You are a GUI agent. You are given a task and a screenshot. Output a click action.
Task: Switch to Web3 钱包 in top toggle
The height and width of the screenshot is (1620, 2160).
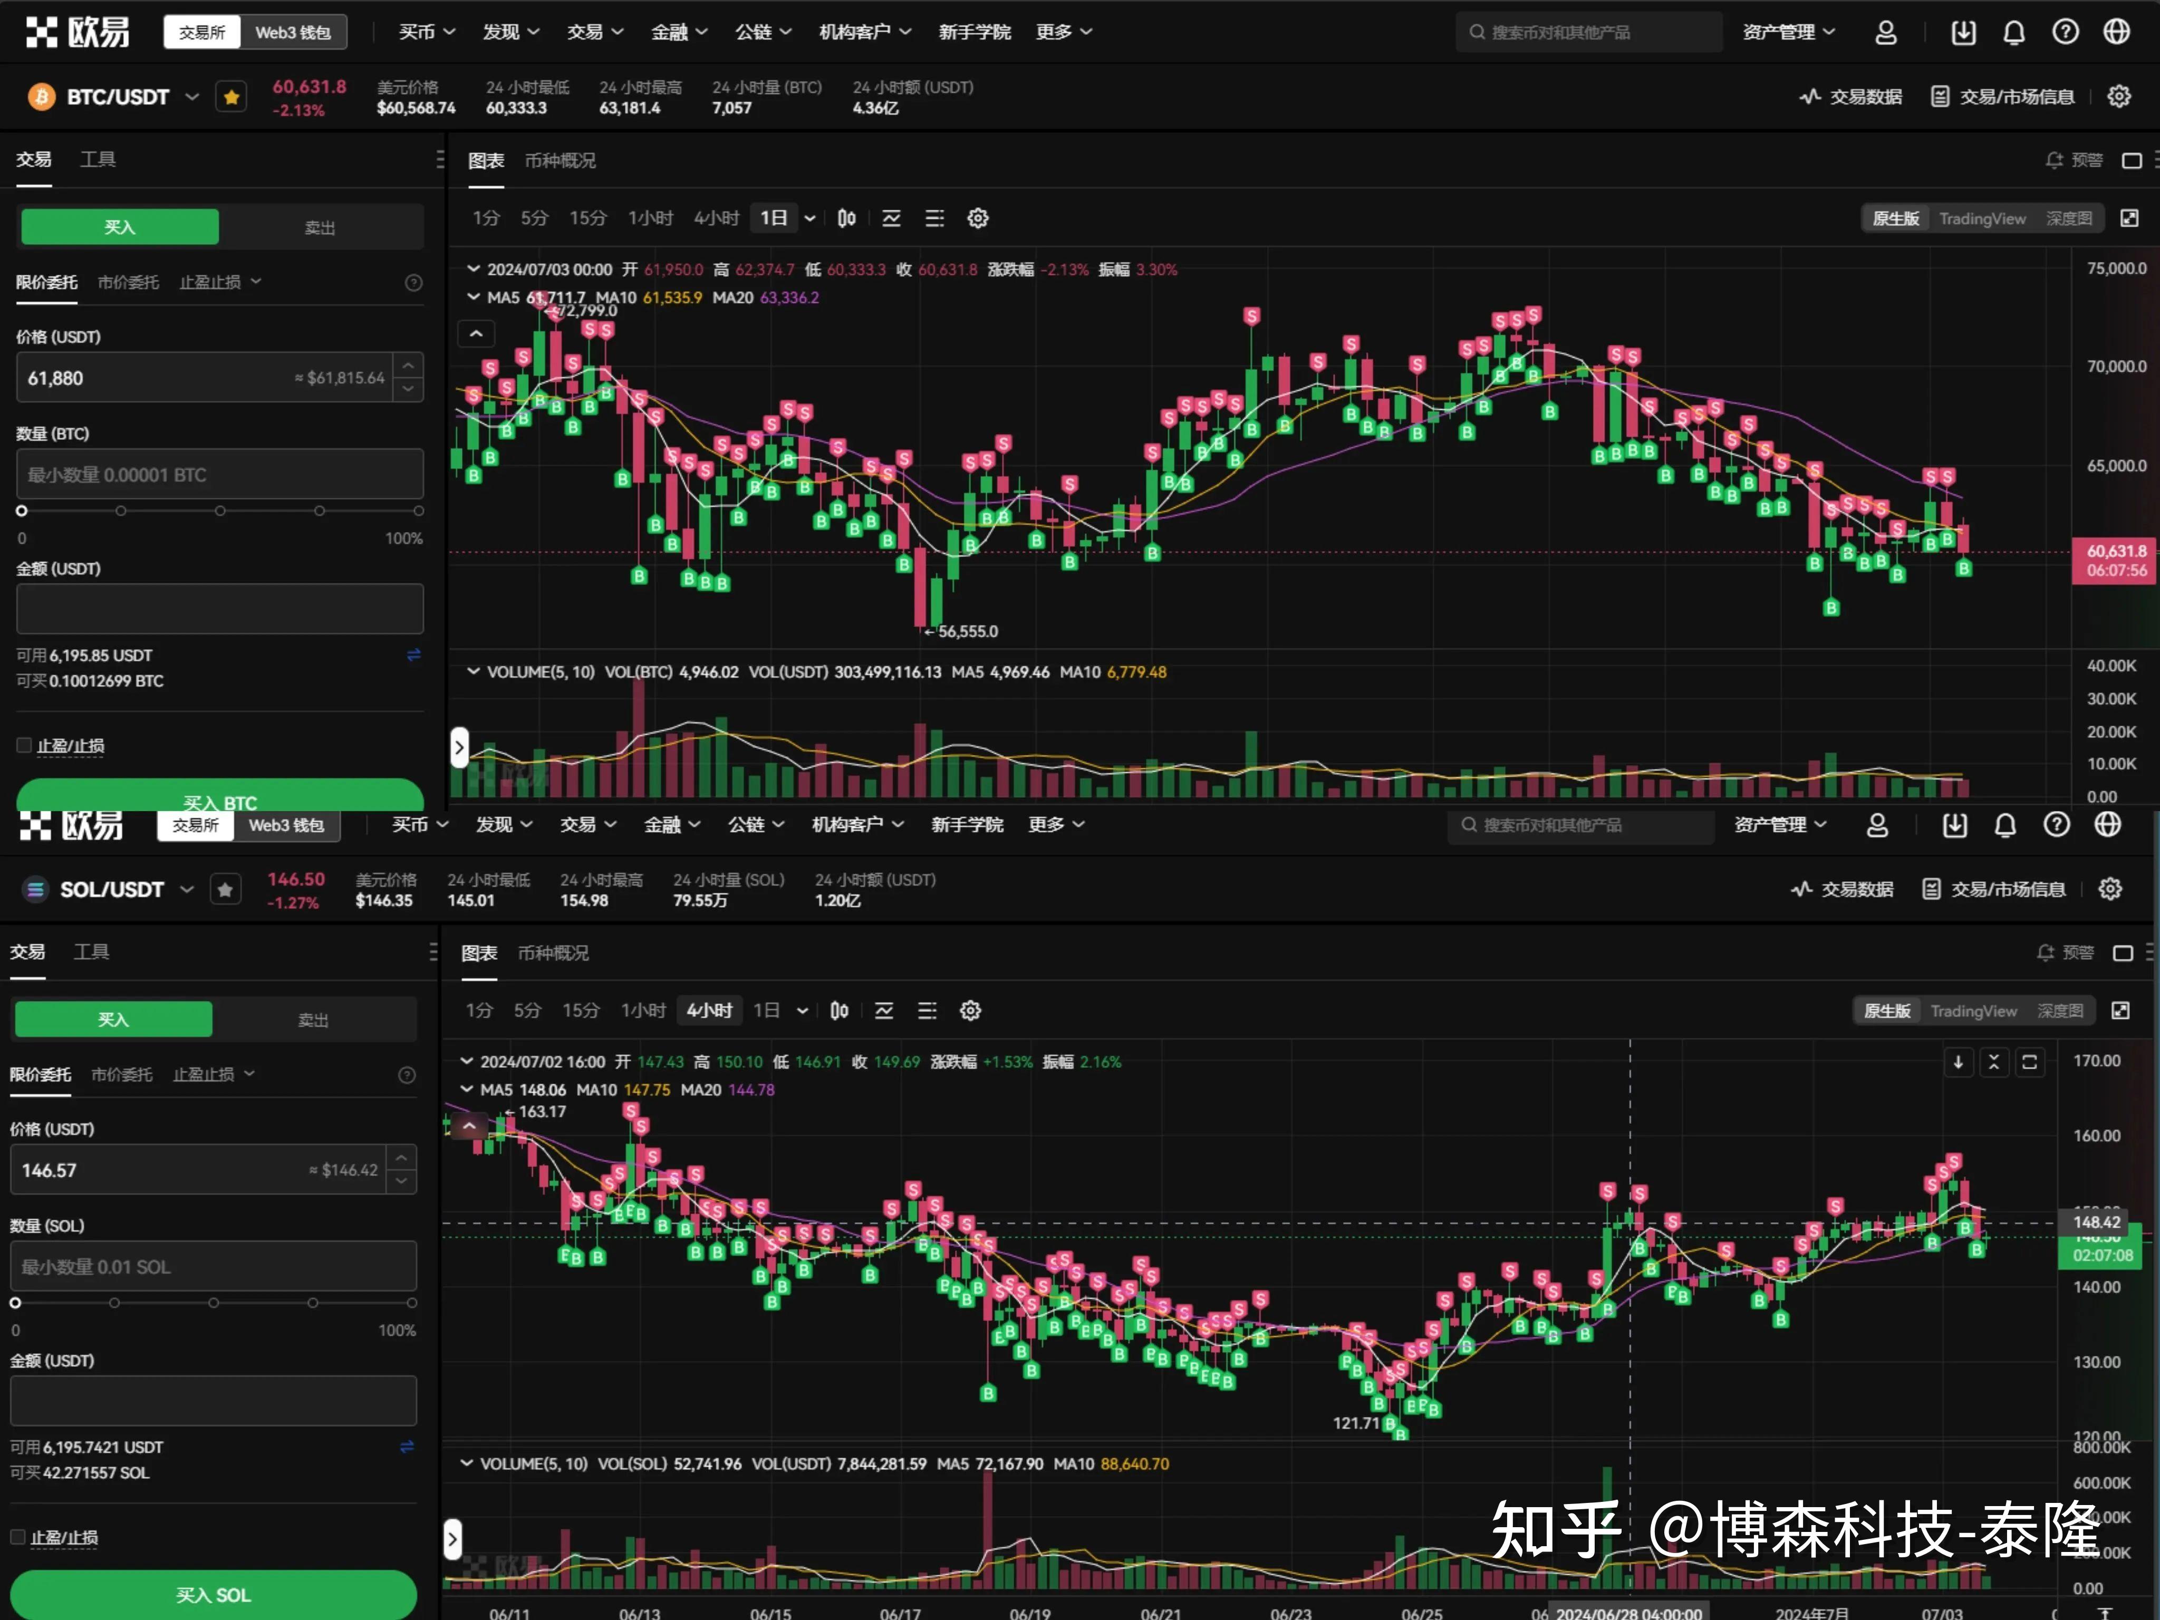tap(293, 32)
